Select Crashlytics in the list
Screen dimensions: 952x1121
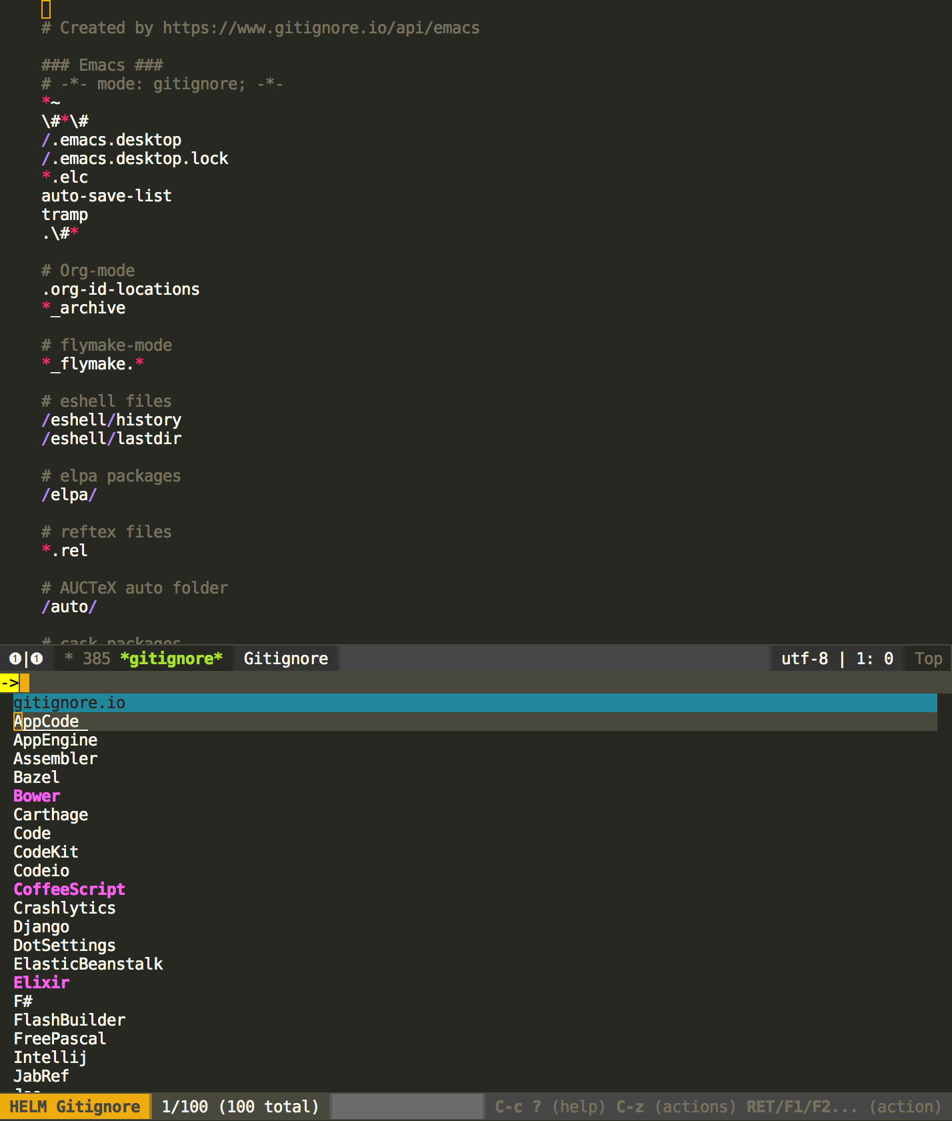click(65, 908)
